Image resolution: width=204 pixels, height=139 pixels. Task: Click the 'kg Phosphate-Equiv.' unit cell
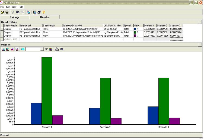(113, 32)
